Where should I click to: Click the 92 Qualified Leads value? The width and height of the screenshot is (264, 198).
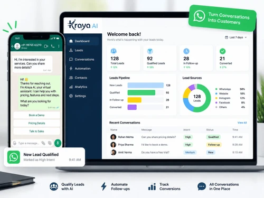click(150, 59)
